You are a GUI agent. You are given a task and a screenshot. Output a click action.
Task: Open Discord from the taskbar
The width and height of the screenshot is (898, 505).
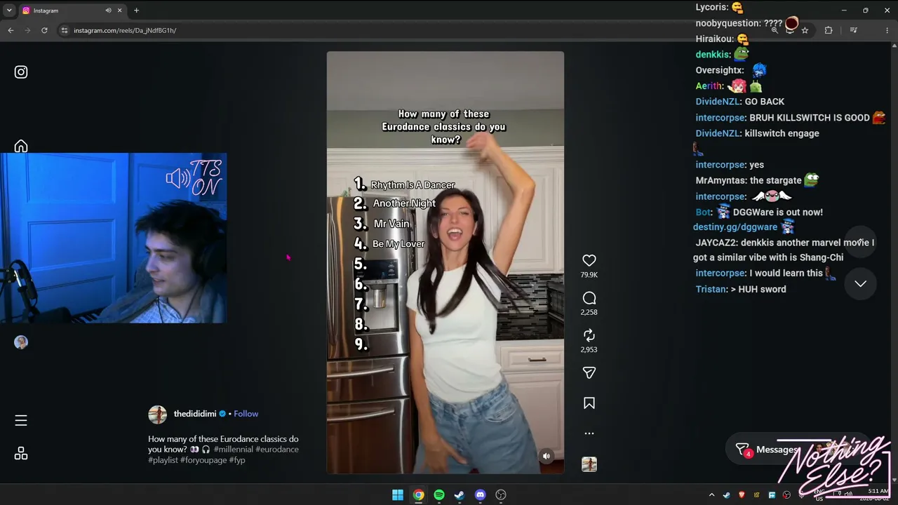click(x=480, y=495)
